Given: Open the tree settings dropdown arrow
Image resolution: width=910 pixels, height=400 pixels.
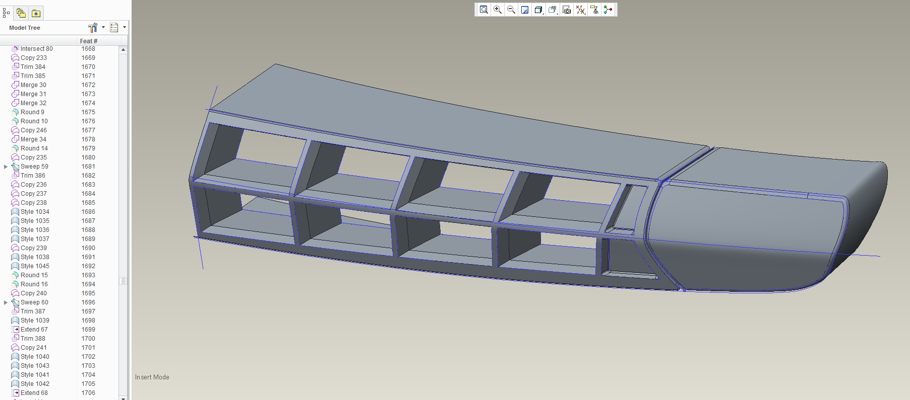Looking at the screenshot, I should (x=103, y=28).
